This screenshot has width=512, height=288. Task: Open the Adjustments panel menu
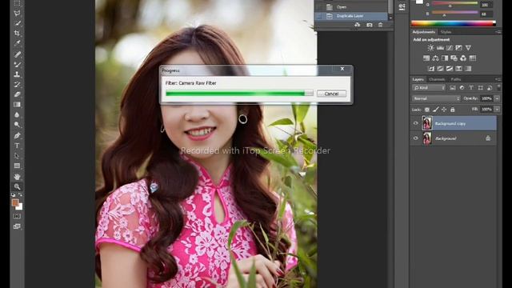click(498, 32)
